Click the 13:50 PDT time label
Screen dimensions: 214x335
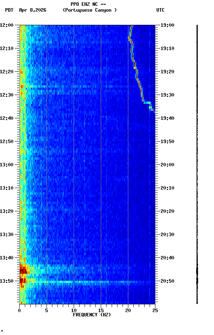pos(7,281)
